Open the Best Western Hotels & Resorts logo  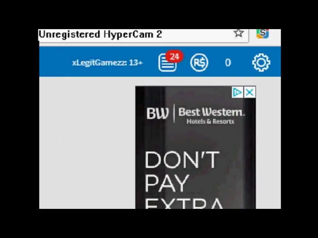pos(196,114)
